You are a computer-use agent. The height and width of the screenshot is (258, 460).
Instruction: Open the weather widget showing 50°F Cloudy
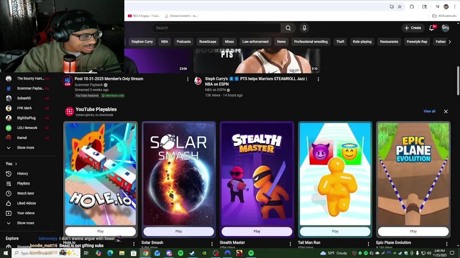333,253
